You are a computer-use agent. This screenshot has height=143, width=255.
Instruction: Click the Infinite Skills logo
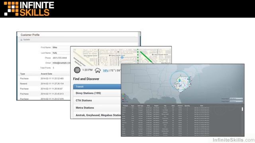(29, 9)
